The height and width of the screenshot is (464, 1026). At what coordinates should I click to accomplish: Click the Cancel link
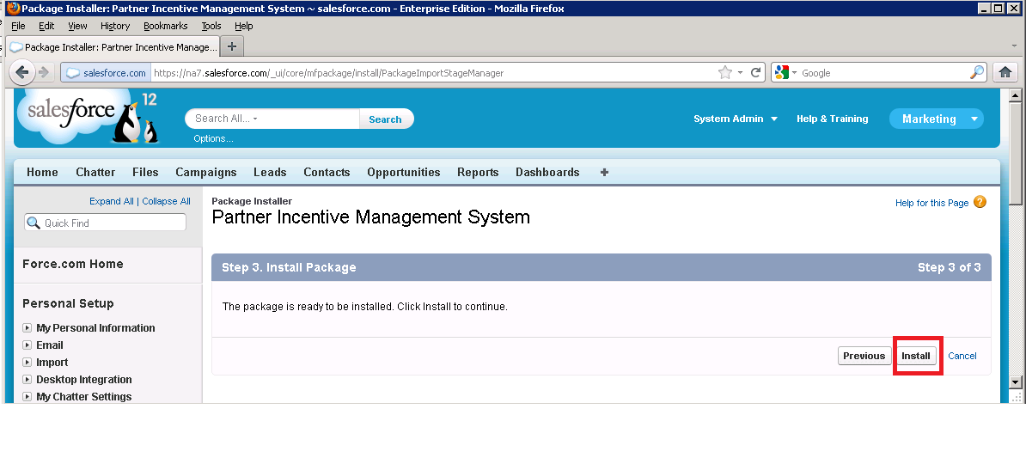[x=962, y=356]
